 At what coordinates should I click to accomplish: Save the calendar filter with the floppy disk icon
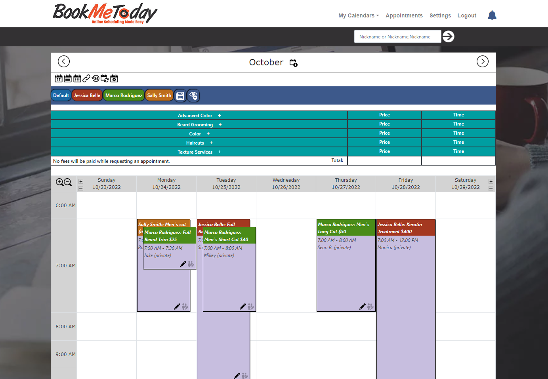[x=180, y=95]
